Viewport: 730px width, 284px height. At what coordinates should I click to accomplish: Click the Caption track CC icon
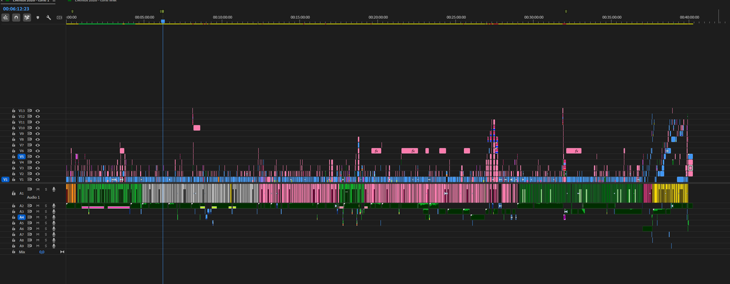pyautogui.click(x=59, y=18)
